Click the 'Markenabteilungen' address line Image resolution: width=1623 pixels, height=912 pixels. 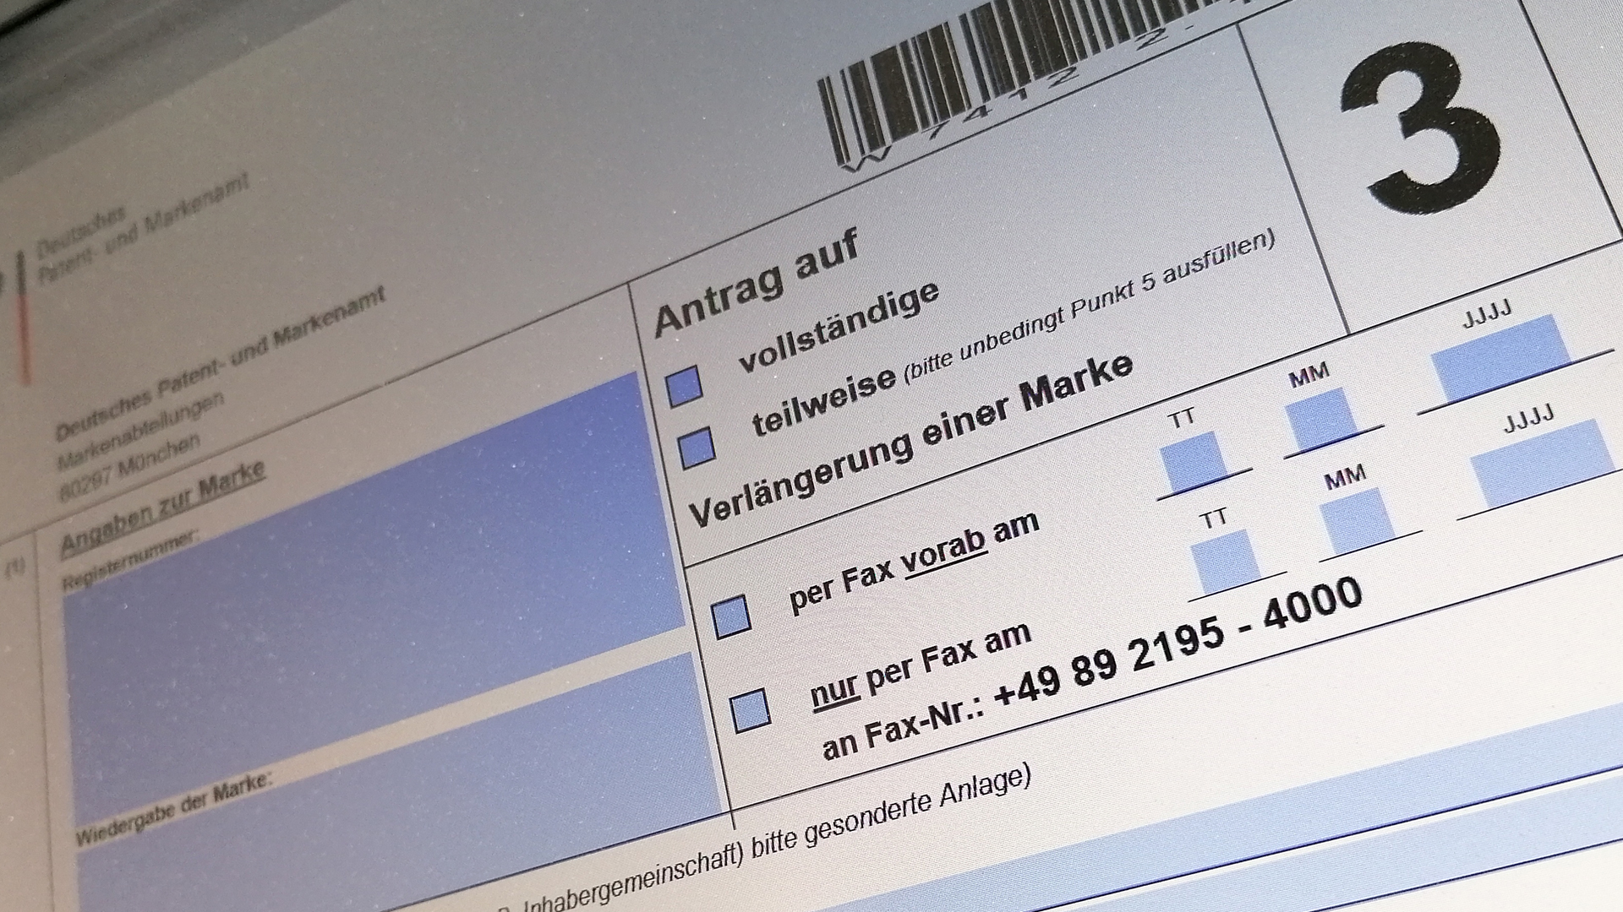coord(140,431)
